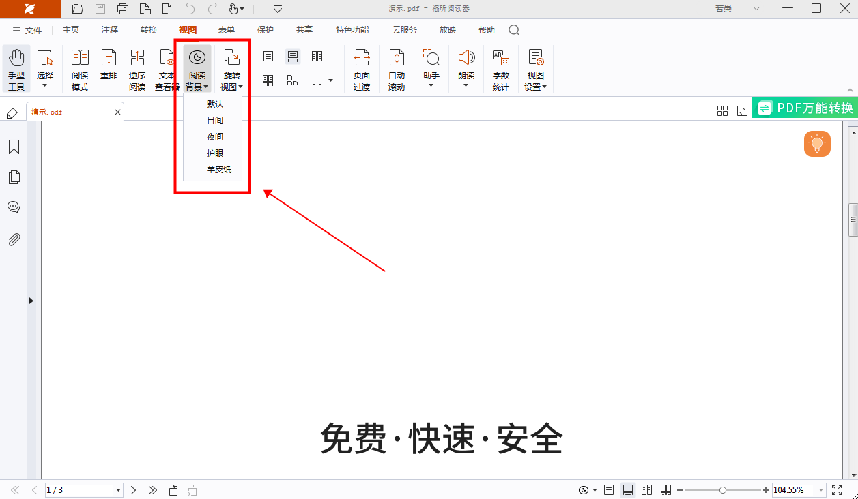Click the PDF万能转换 button
The width and height of the screenshot is (858, 499).
(x=807, y=107)
